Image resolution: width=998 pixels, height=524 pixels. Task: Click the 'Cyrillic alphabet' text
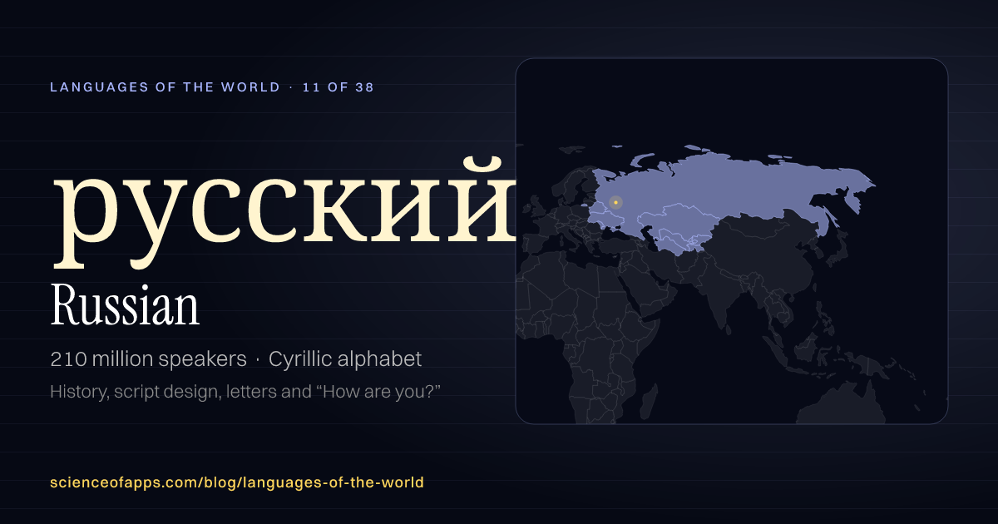(x=345, y=359)
